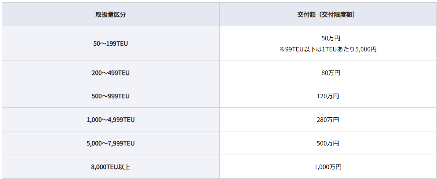Click the 1,000万円 amount cell
The image size is (437, 179).
coord(328,167)
